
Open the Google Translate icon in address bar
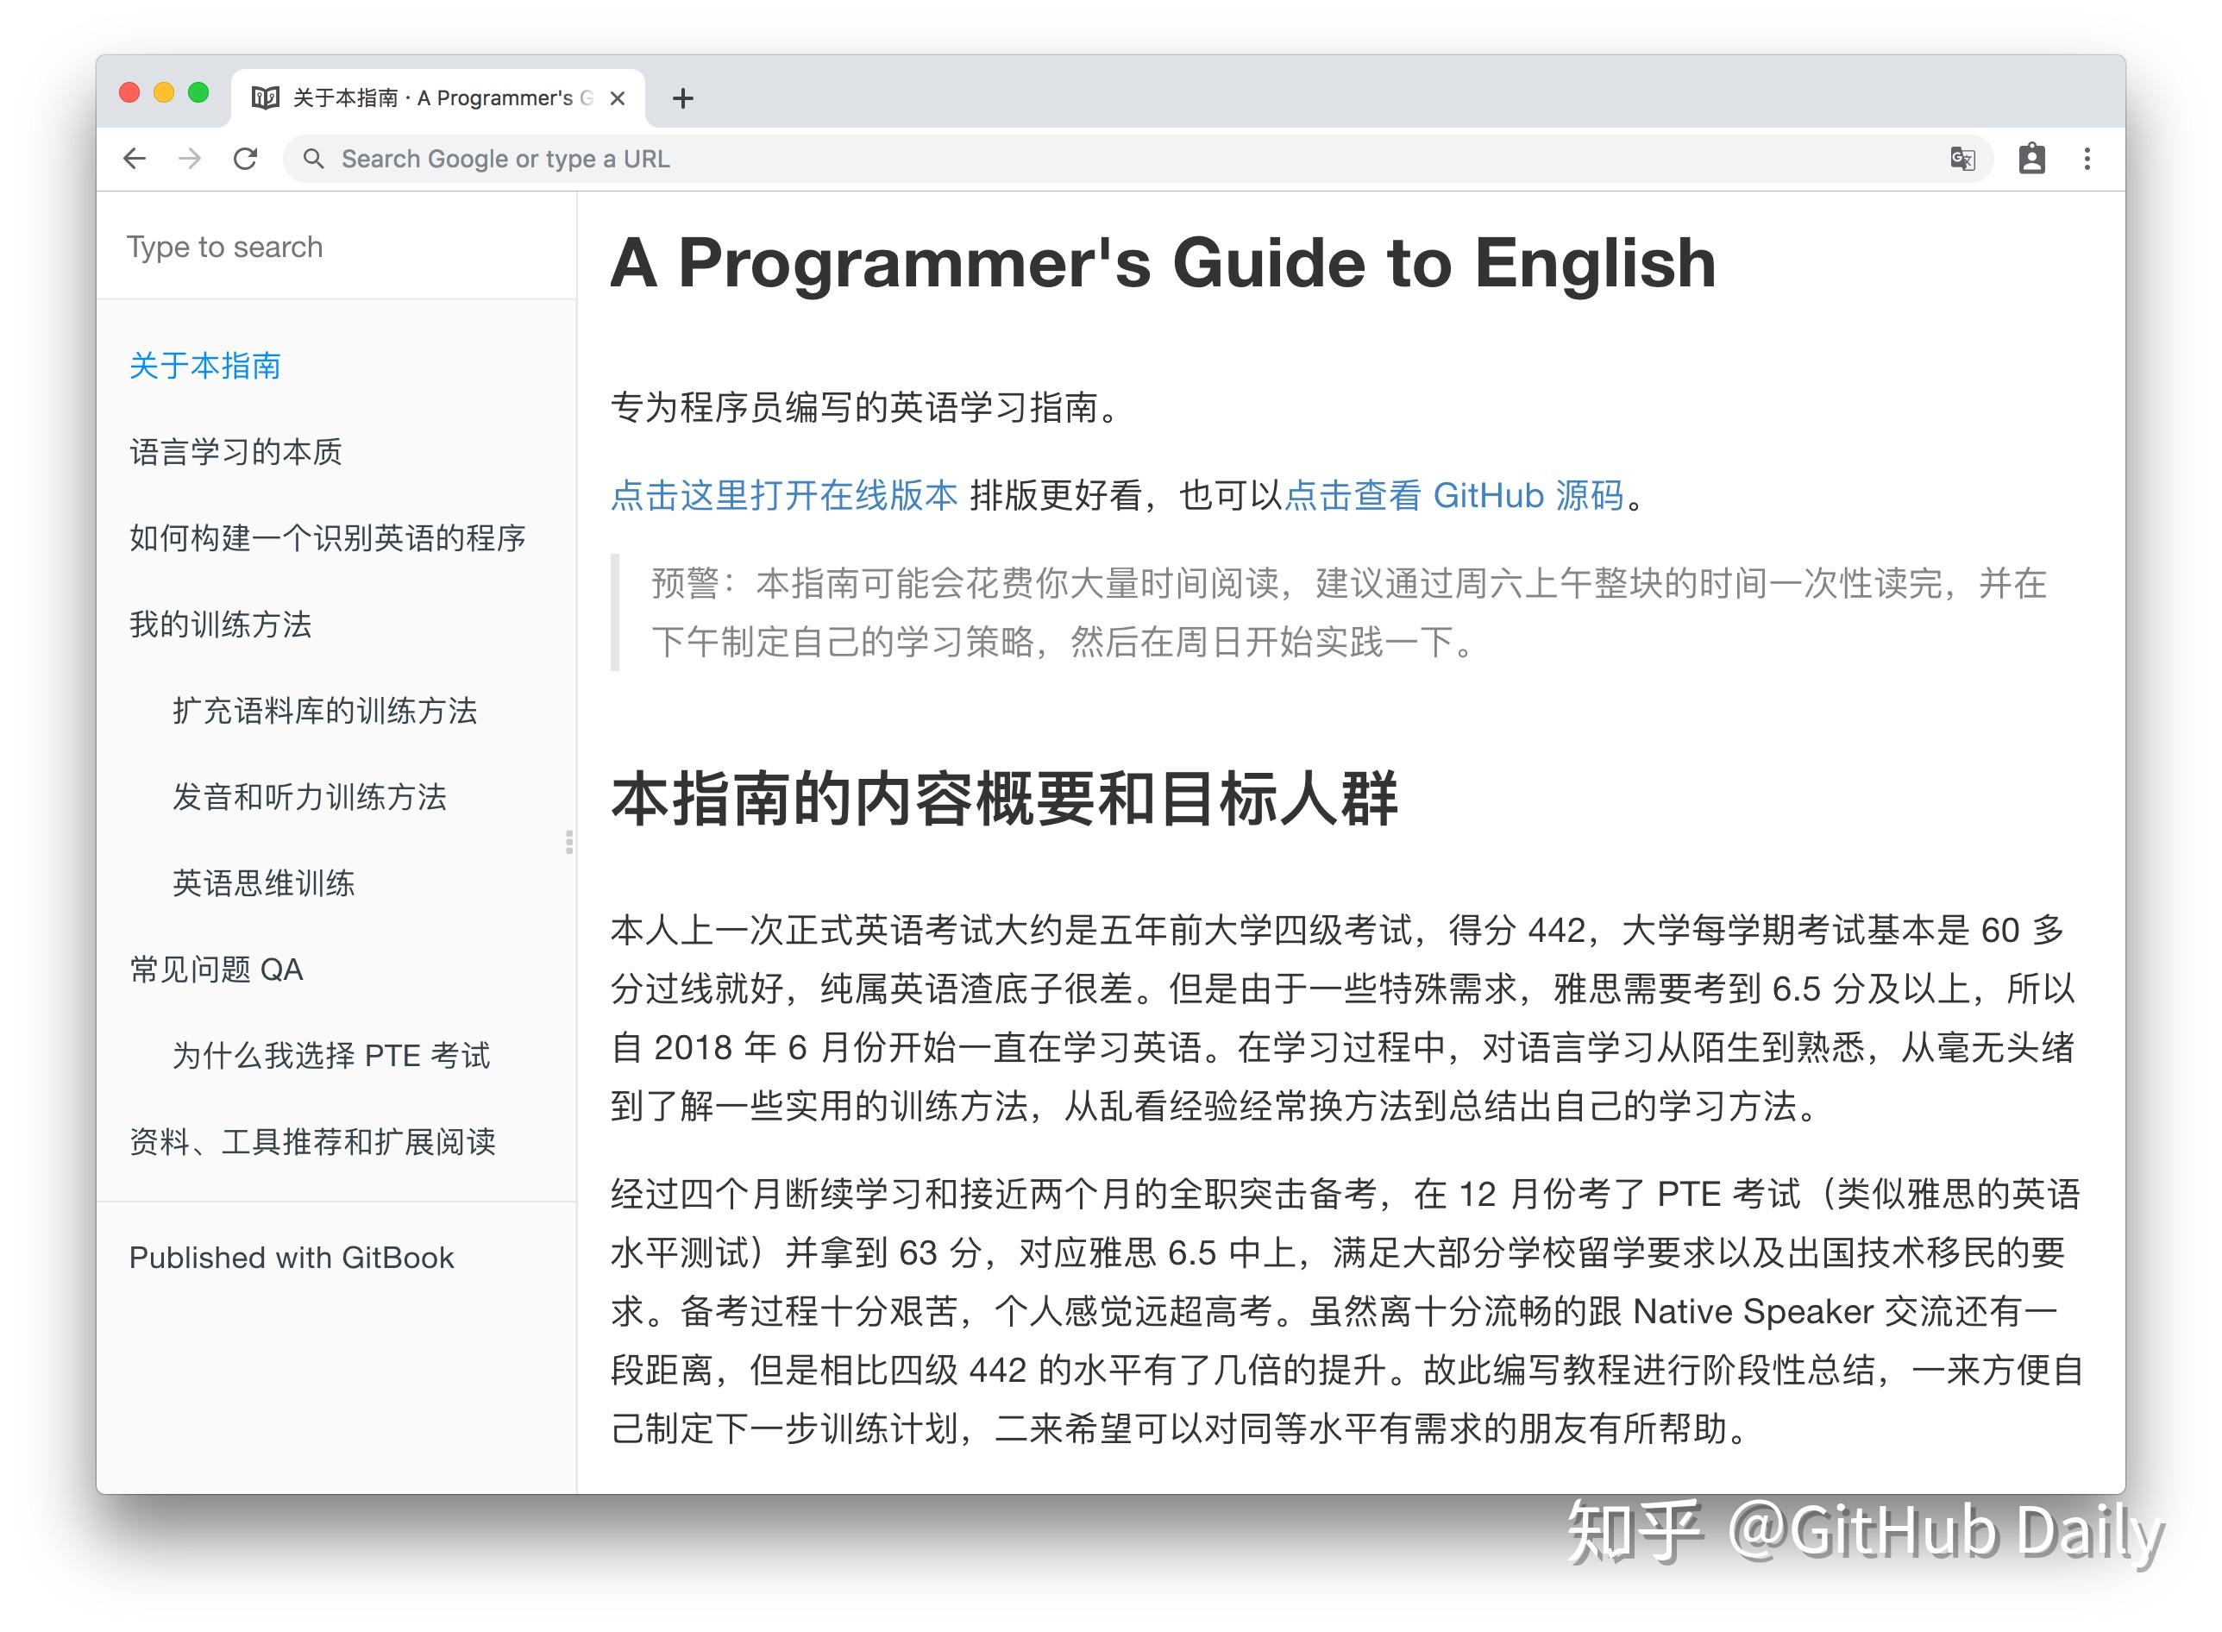point(1962,159)
